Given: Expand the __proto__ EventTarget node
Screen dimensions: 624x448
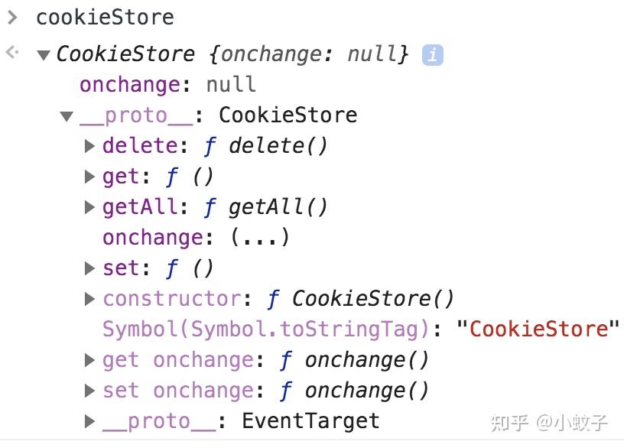Looking at the screenshot, I should (x=90, y=420).
